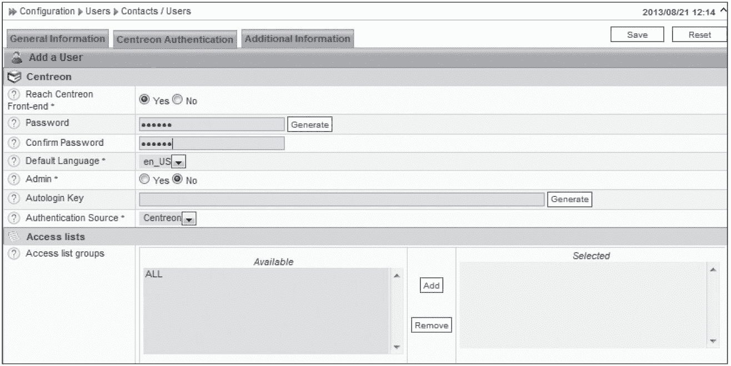Open the Additional Information tab
Screen dimensions: 731x366
[x=297, y=39]
